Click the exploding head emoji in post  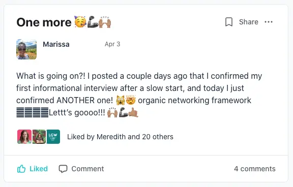point(131,100)
